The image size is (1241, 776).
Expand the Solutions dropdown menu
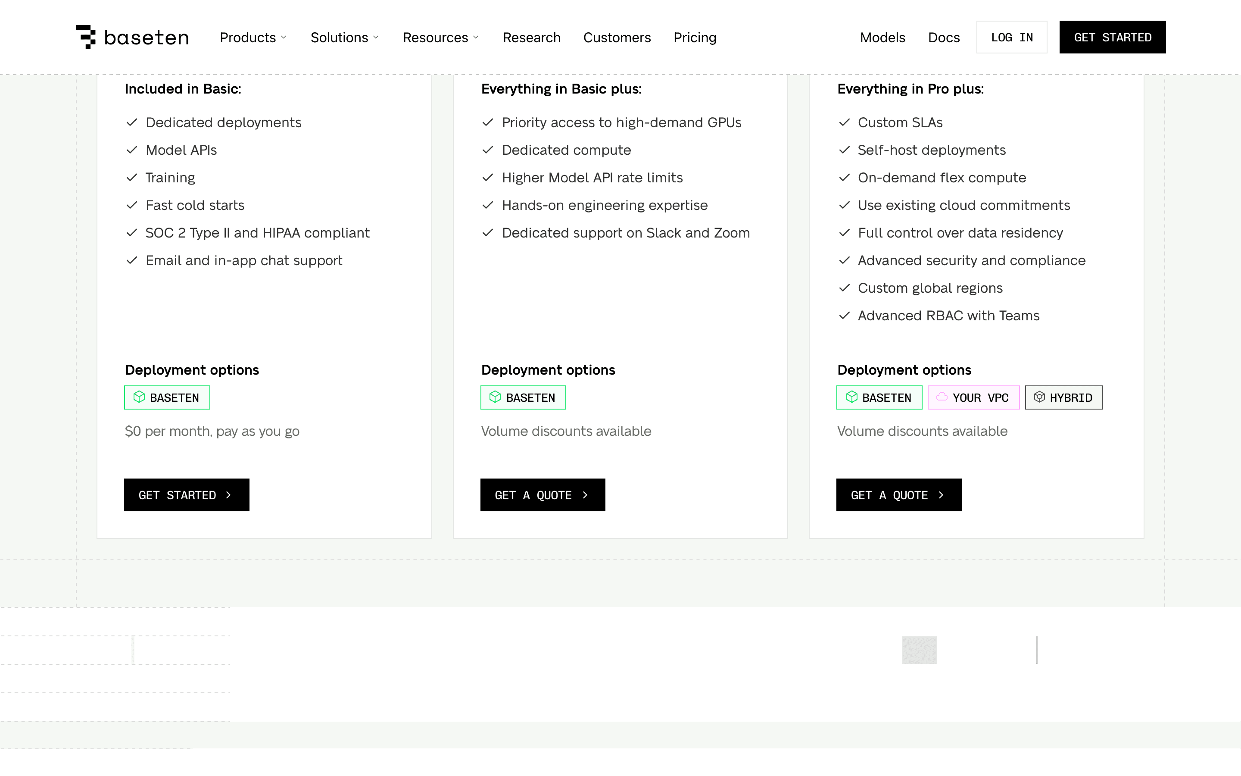[x=345, y=38]
